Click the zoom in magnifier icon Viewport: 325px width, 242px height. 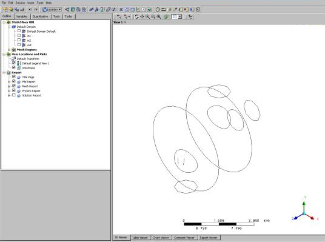(147, 17)
